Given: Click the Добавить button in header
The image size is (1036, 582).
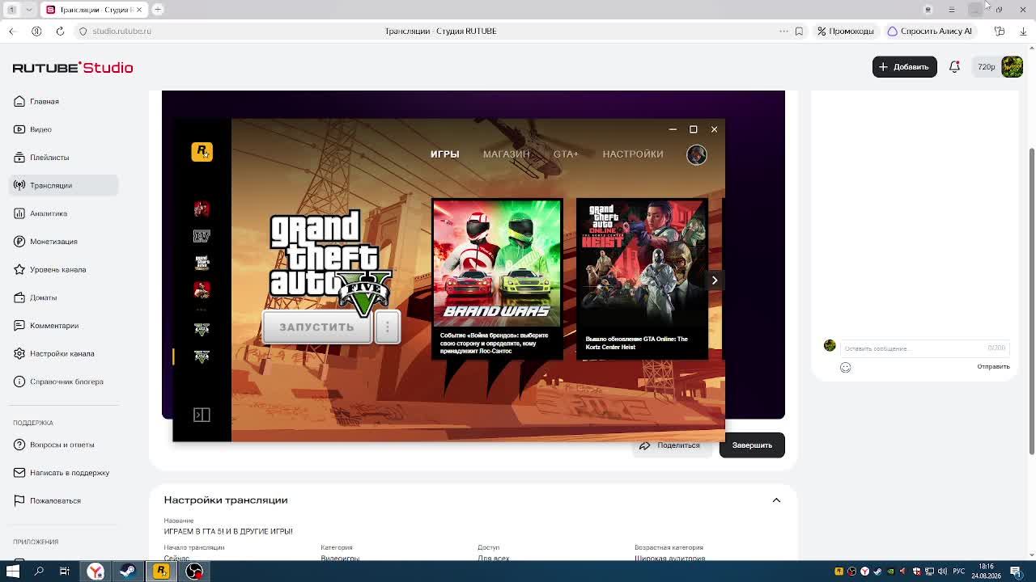Looking at the screenshot, I should pos(904,67).
